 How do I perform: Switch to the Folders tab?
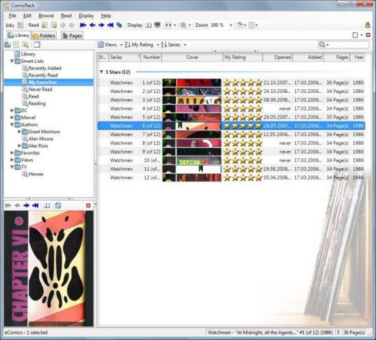[x=44, y=36]
